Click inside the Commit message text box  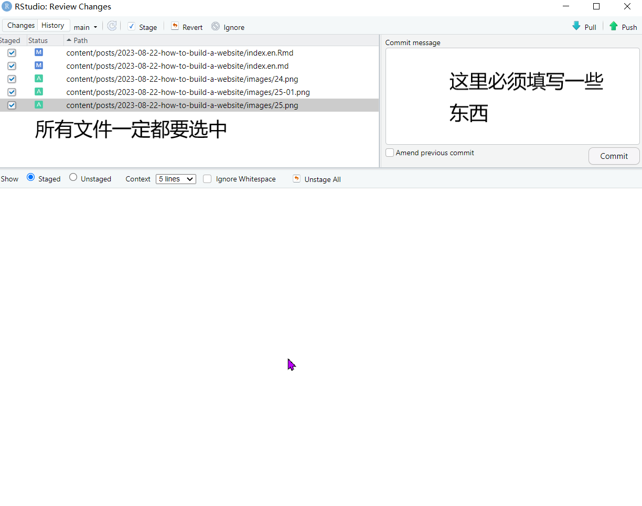click(512, 96)
